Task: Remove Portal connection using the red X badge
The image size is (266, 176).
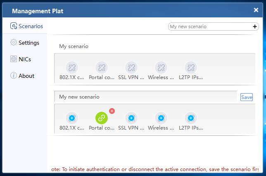Action: pos(112,111)
